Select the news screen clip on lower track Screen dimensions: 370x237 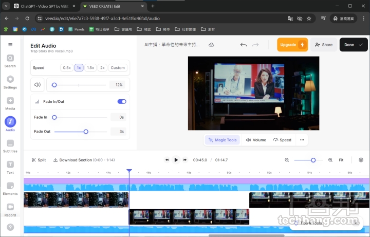(x=189, y=217)
